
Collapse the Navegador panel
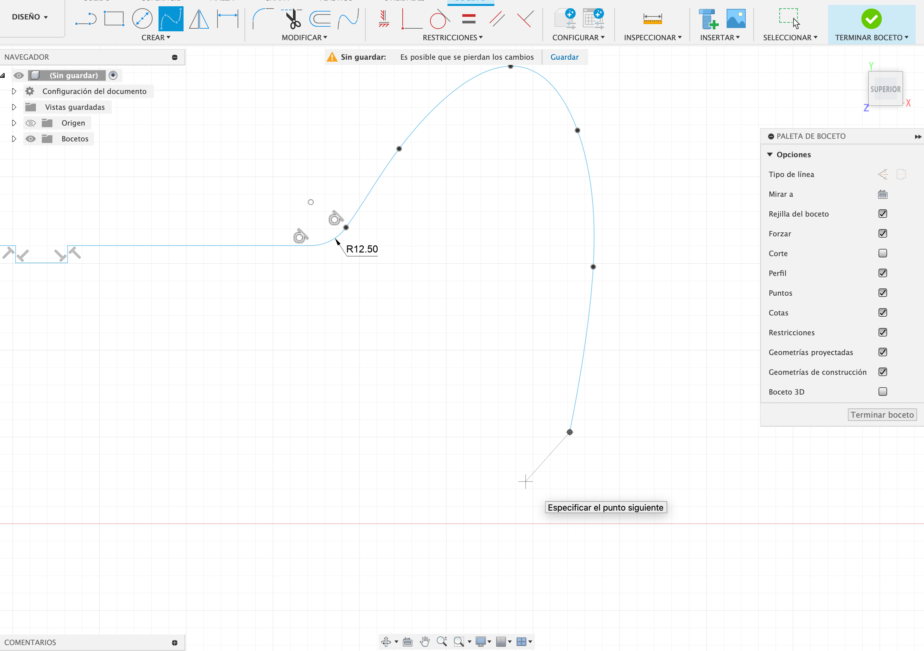(x=175, y=57)
